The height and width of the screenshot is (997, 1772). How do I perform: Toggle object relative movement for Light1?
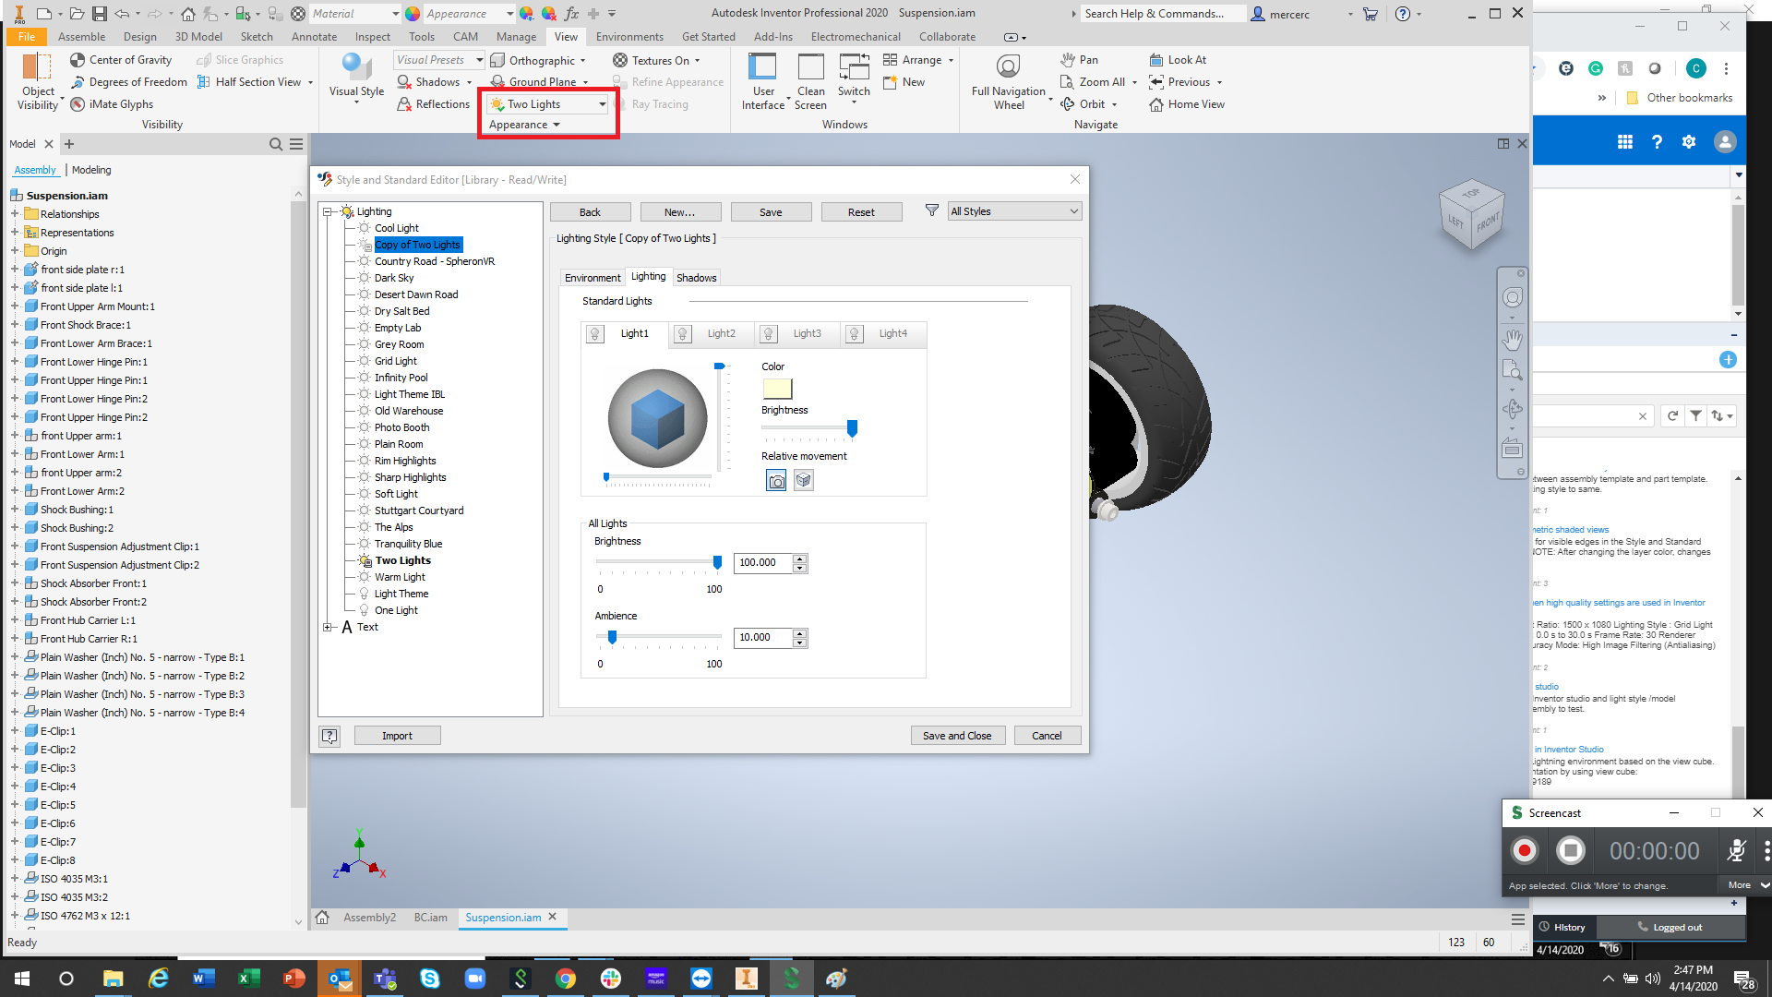coord(803,479)
